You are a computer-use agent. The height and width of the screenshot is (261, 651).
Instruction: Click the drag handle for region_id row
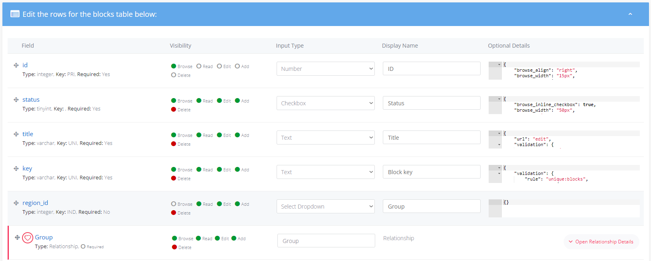coord(16,203)
